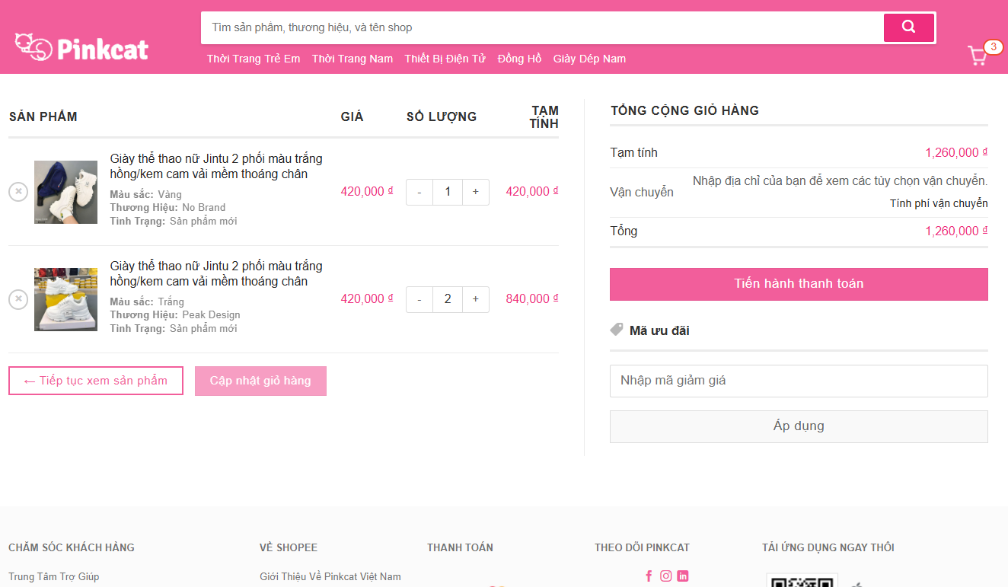Increase quantity of second shoe item
The width and height of the screenshot is (1008, 587).
coord(476,299)
